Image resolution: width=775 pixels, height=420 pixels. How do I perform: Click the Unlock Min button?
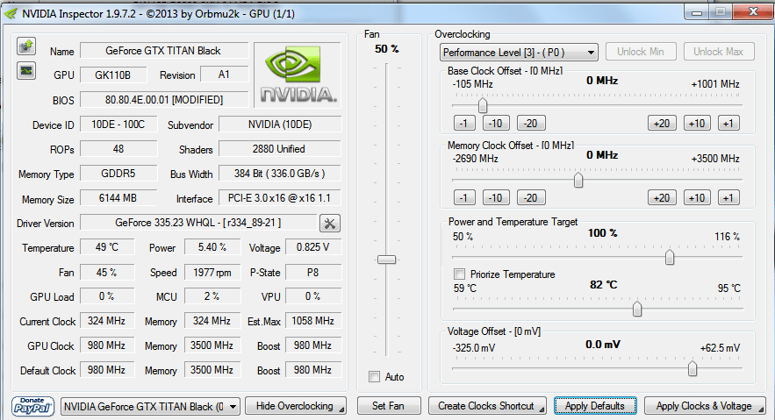point(640,52)
